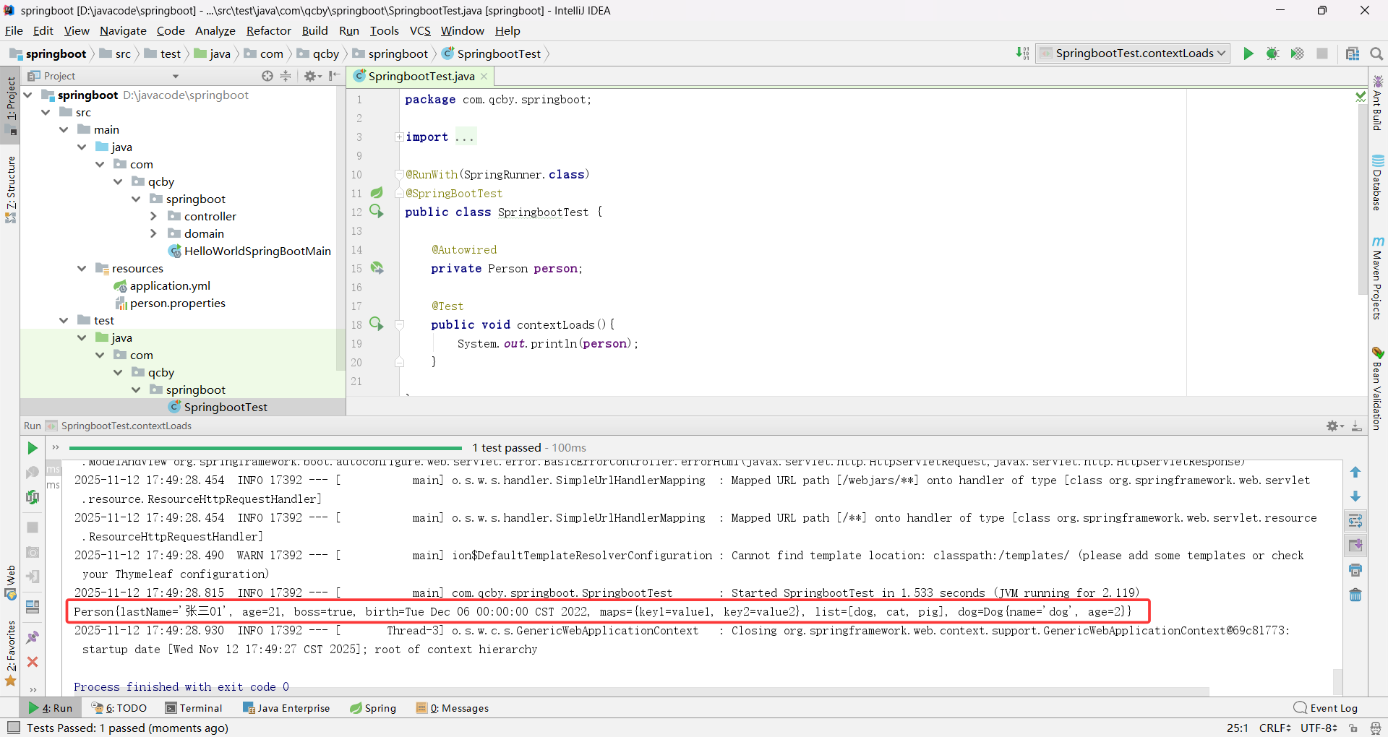
Task: Hide the Run tool window
Action: [x=1357, y=426]
